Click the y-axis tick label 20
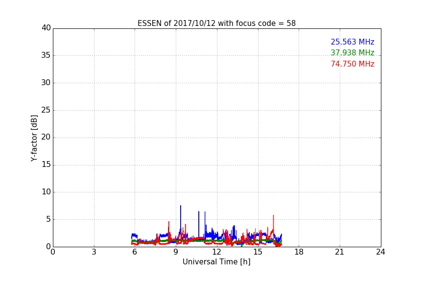Viewport: 423px width, 282px height. click(46, 137)
